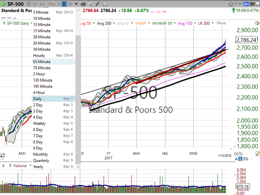Select the pencil drawing tools icon

[x=97, y=4]
